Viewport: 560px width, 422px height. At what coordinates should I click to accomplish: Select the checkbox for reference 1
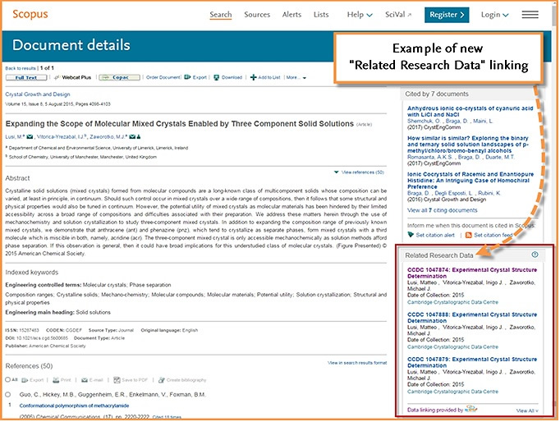(x=9, y=395)
